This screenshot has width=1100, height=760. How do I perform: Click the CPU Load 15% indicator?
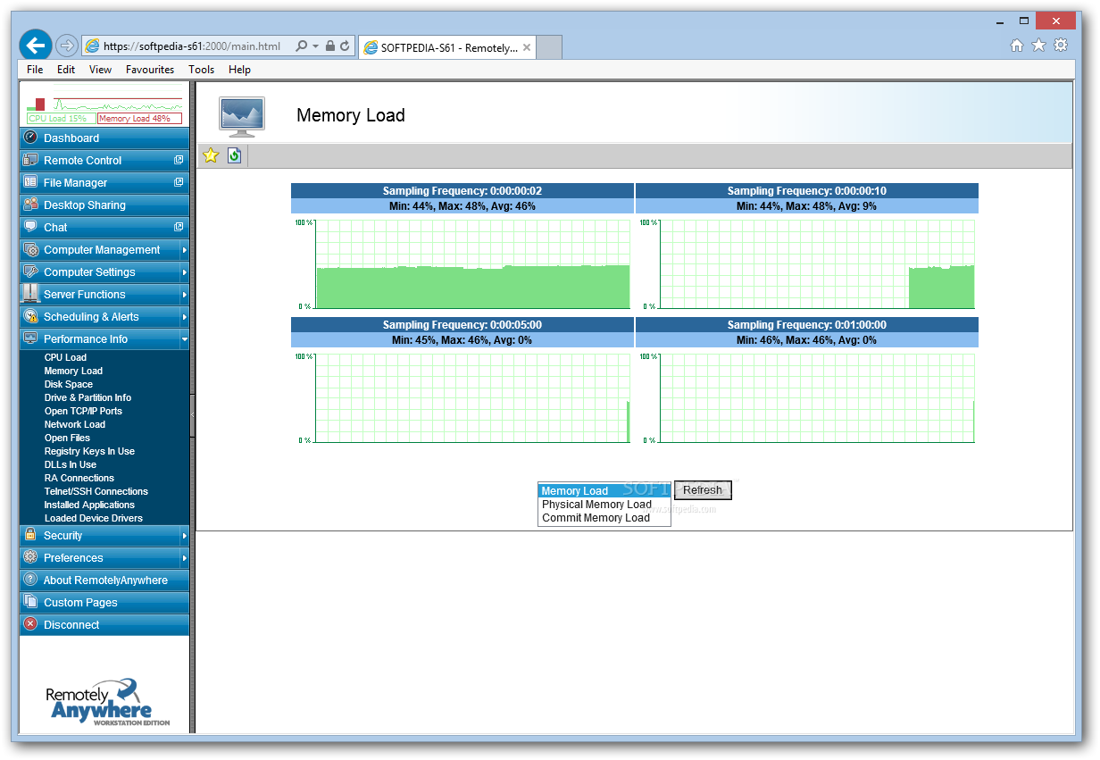(60, 118)
